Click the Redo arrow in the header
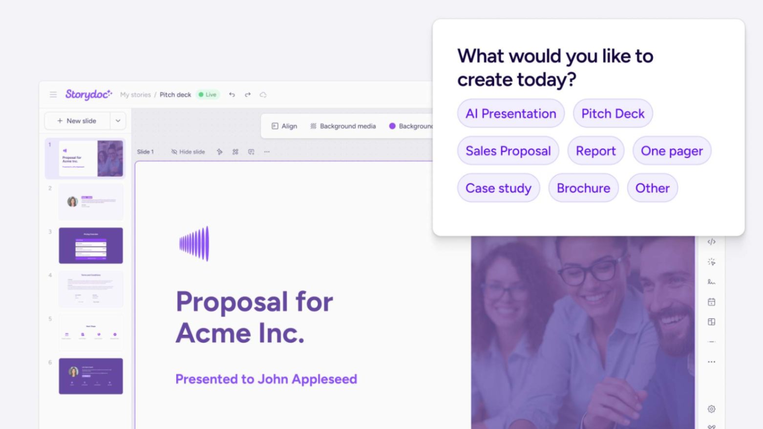 tap(248, 94)
